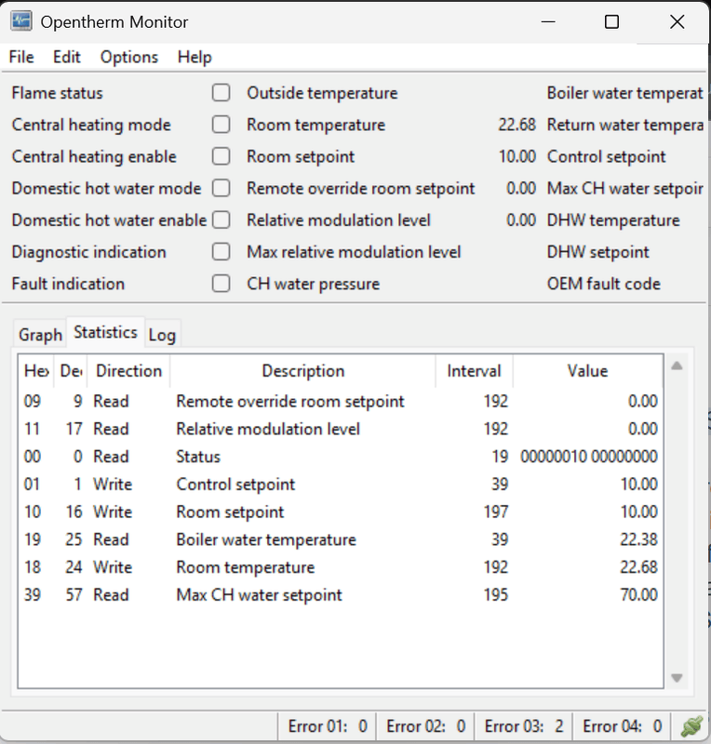
Task: Click the Control setpoint label in top panel
Action: tap(607, 156)
